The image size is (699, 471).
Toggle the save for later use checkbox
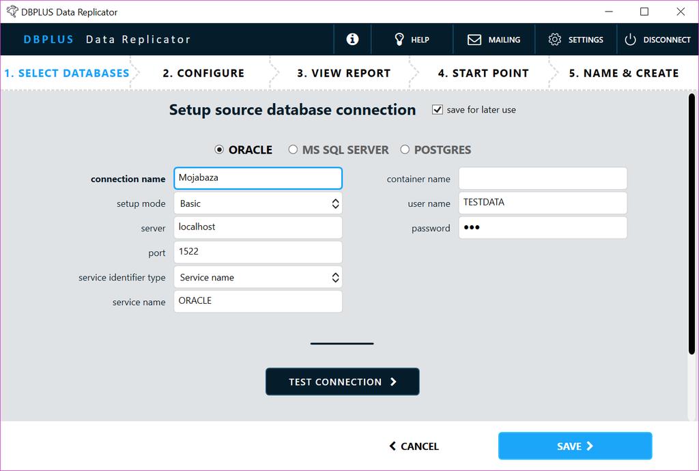click(x=438, y=110)
